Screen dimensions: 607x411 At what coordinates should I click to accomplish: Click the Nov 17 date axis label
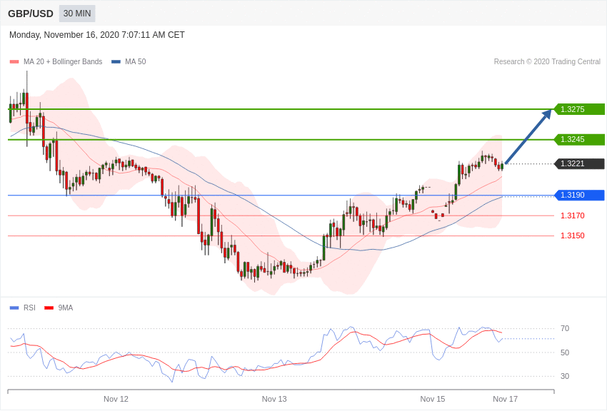(505, 399)
